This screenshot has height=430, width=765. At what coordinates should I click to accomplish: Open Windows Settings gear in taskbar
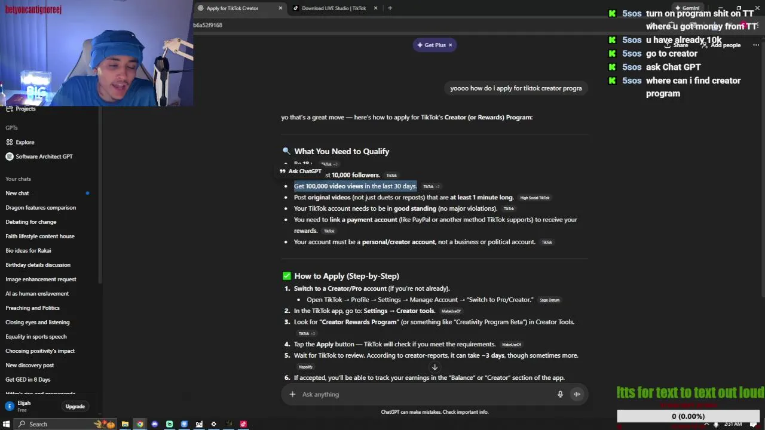coord(213,424)
